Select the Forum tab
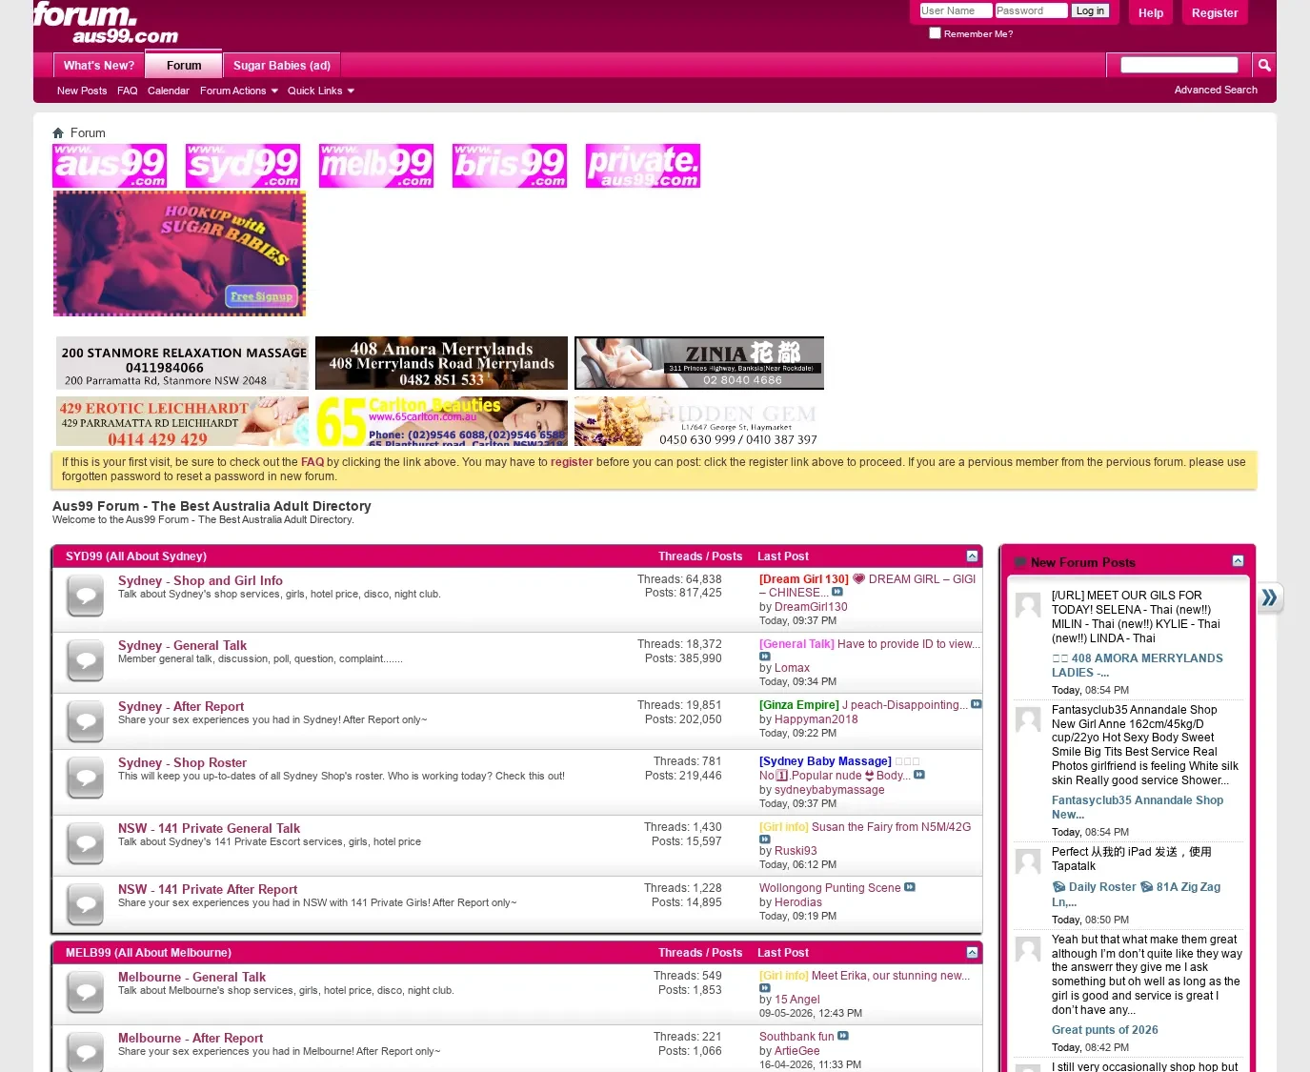Image resolution: width=1310 pixels, height=1072 pixels. tap(184, 65)
